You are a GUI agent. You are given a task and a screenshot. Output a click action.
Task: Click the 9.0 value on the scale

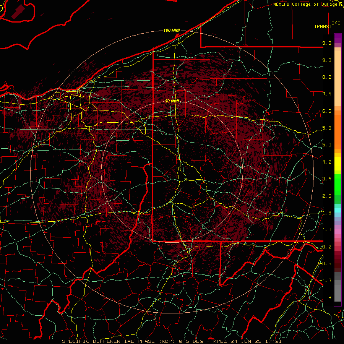tap(327, 60)
